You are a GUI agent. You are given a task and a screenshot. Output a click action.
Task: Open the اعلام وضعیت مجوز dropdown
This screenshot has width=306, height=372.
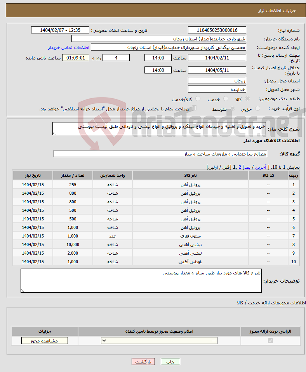click(159, 341)
